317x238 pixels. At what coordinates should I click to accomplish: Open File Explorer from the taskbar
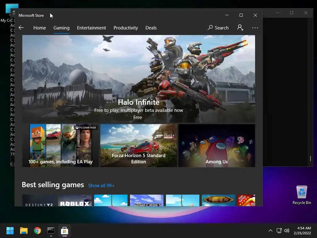click(x=24, y=231)
